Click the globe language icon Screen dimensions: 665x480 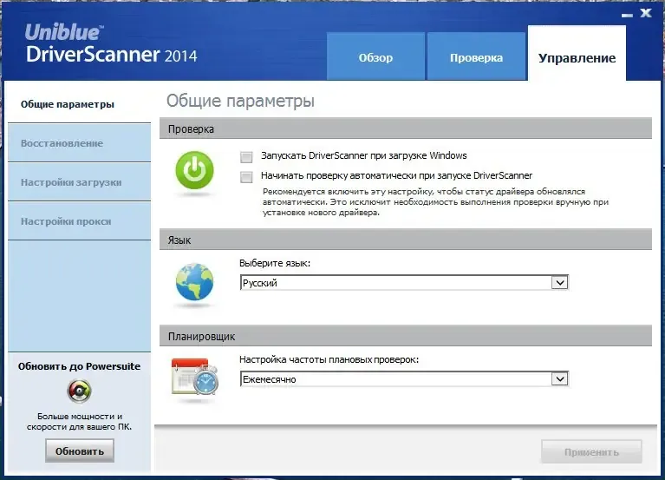pos(195,282)
